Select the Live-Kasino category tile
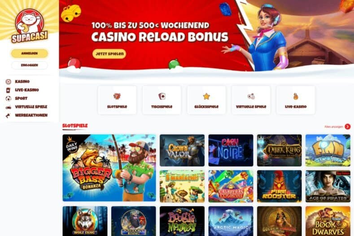The height and width of the screenshot is (236, 354). coord(296,100)
